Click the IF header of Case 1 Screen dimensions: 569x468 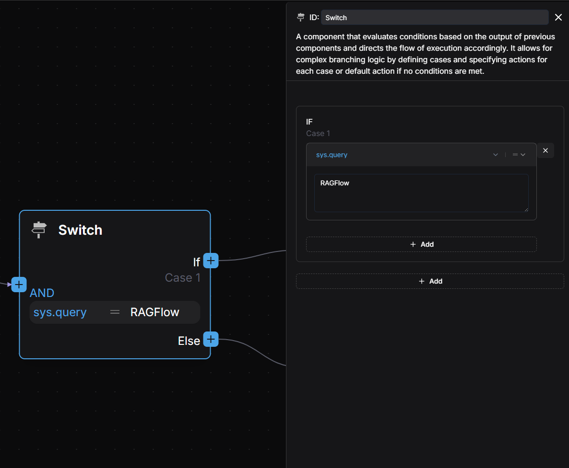click(309, 122)
